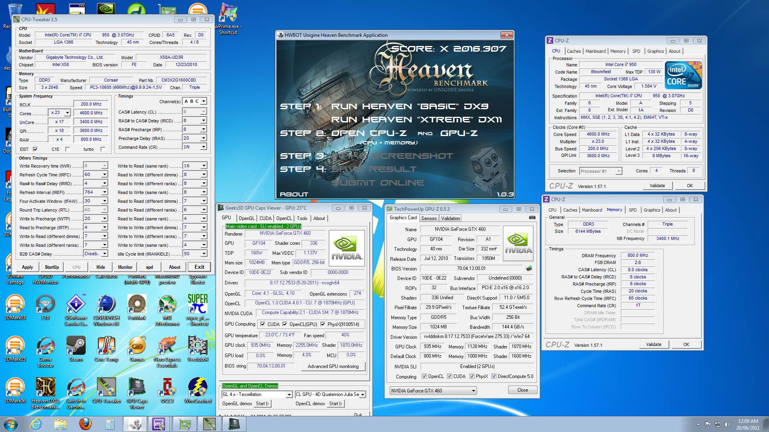Toggle the EIST checkbox in CPU-Tweaker
769x432 pixels.
pos(35,149)
